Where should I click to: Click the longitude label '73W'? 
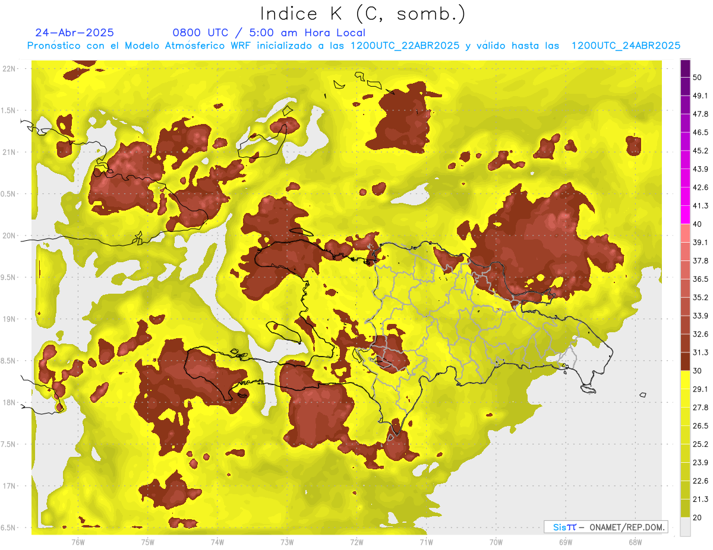(287, 542)
